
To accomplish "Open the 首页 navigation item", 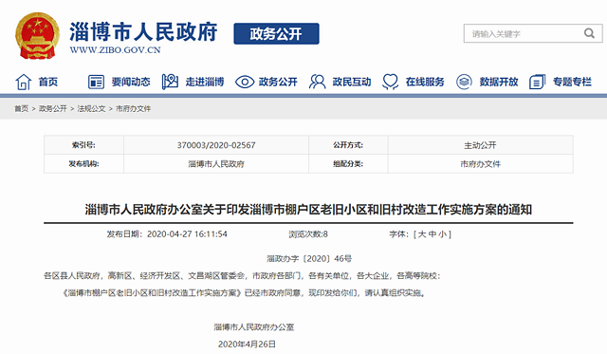I will click(48, 82).
